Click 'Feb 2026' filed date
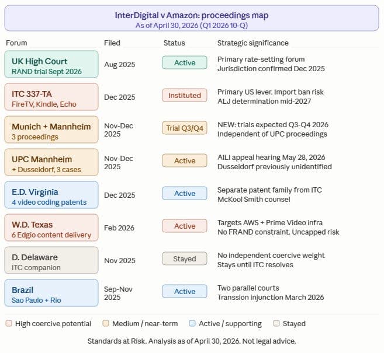Screen dimensions: 384x353 tap(119, 228)
